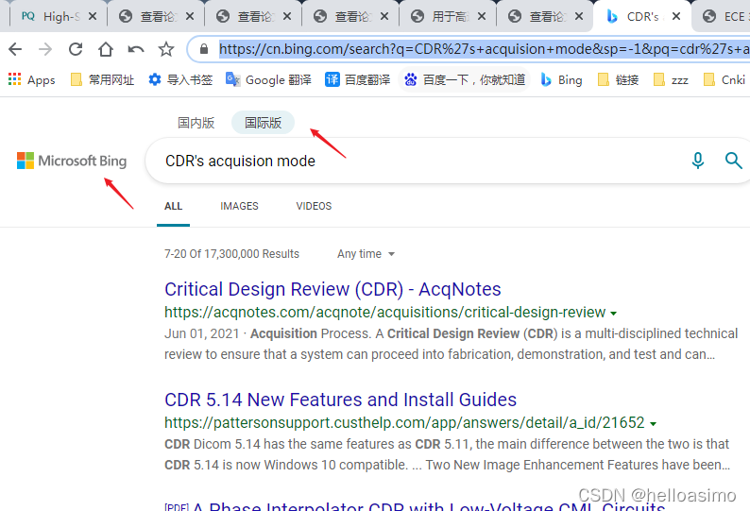
Task: Open the 百度一下，你就知道 bookmark
Action: (x=465, y=79)
